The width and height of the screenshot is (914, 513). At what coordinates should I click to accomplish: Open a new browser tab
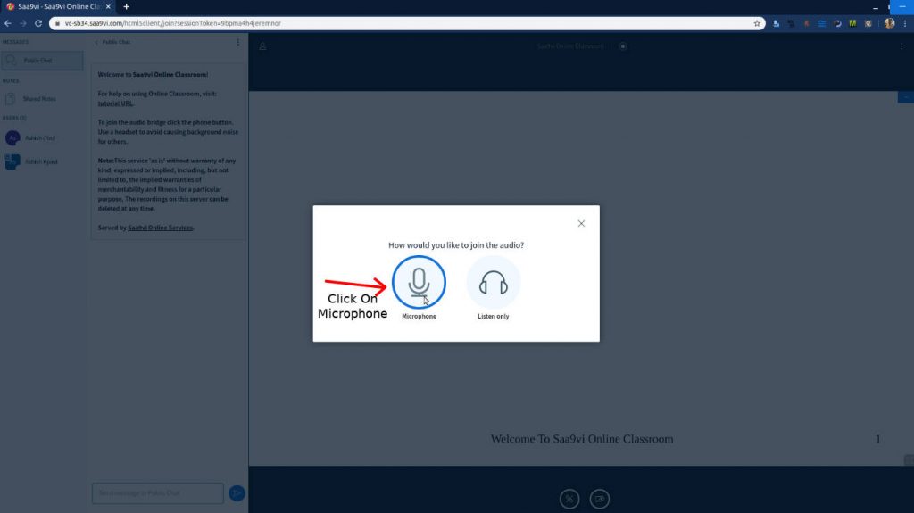tap(126, 6)
